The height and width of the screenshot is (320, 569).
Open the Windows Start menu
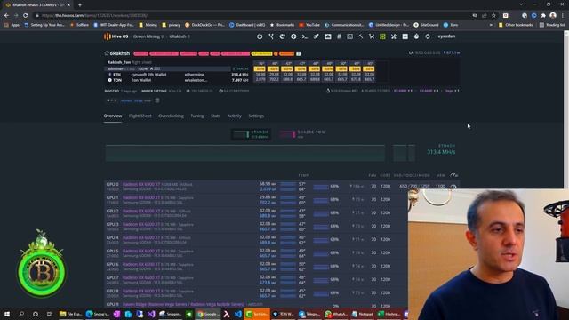click(7, 314)
